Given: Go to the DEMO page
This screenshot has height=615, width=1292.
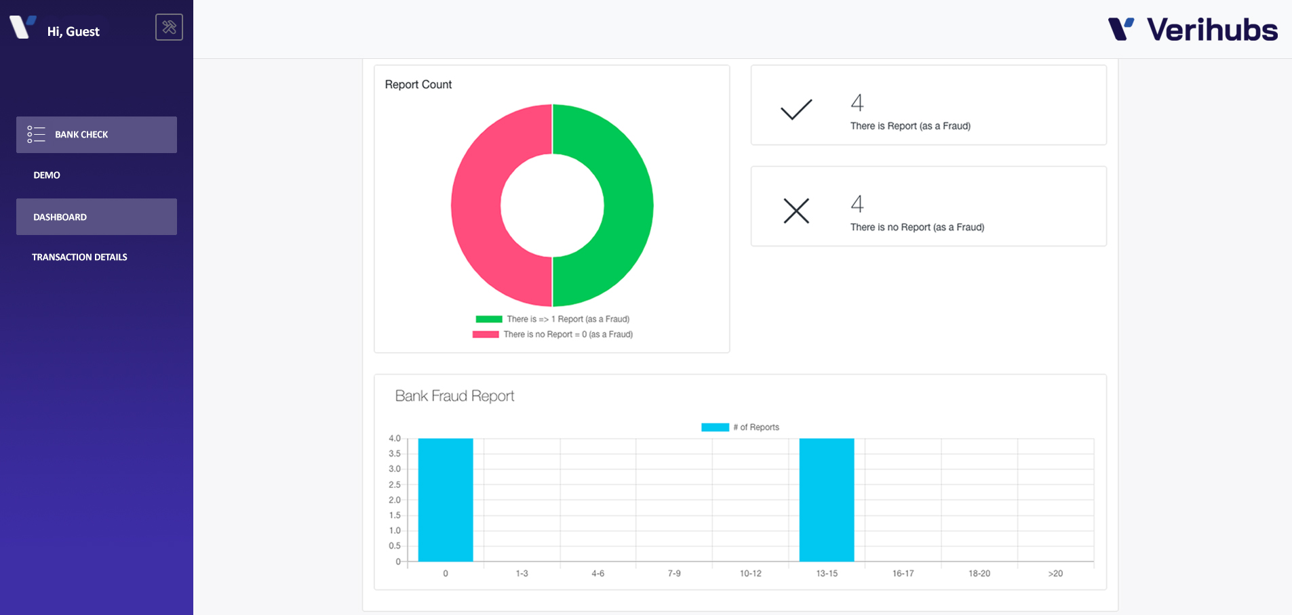Looking at the screenshot, I should pyautogui.click(x=47, y=175).
